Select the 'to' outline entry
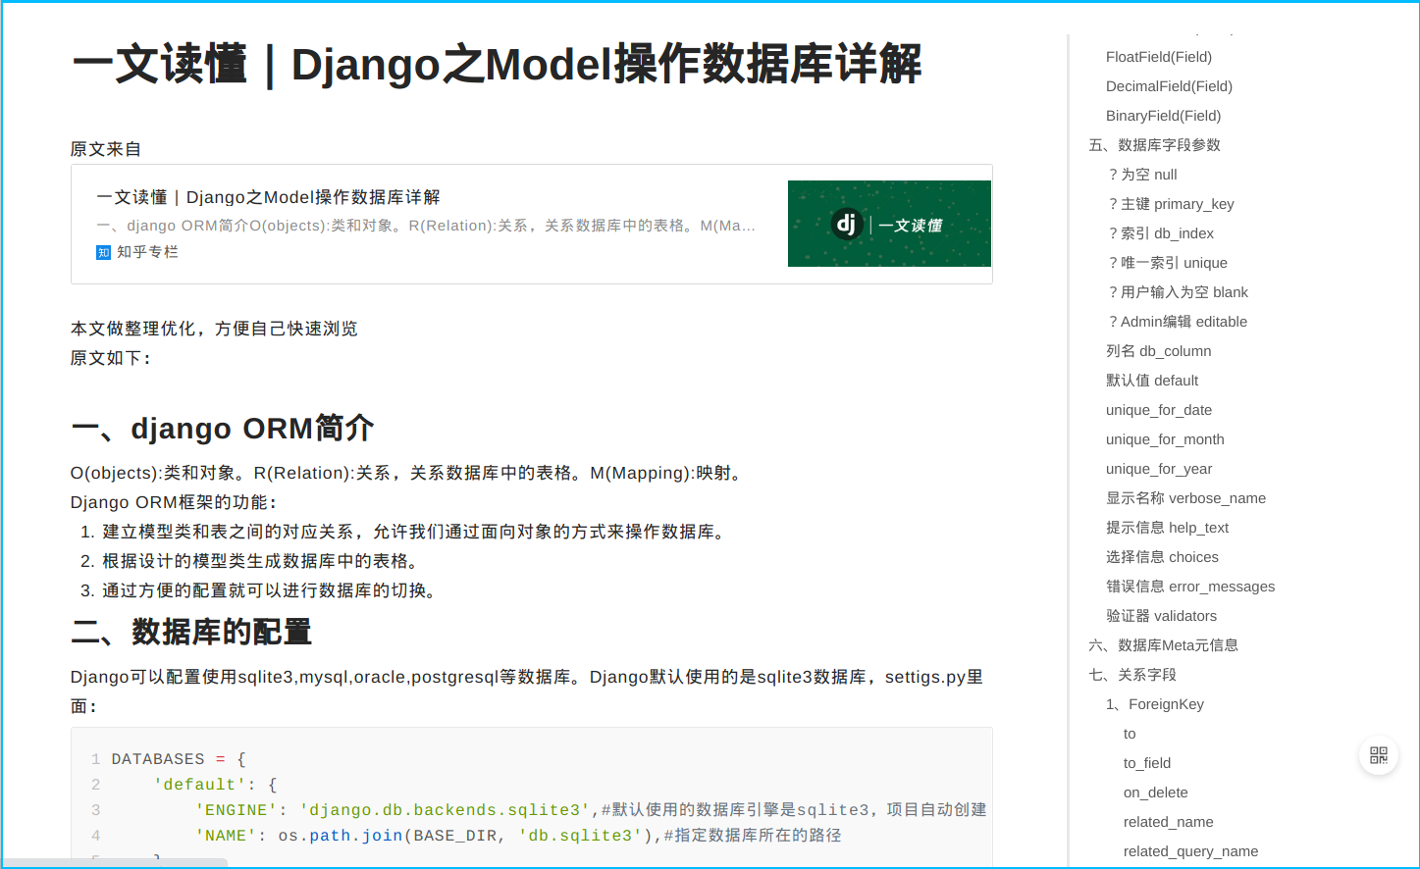 1130,734
